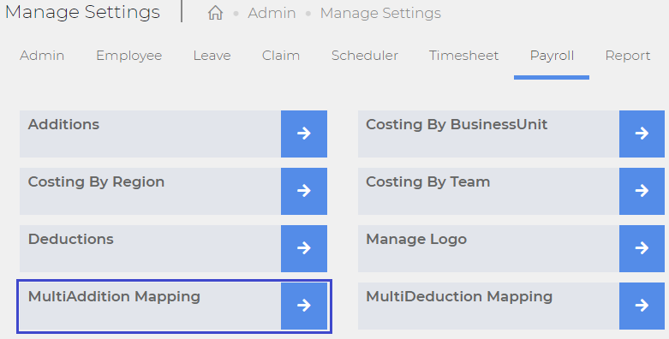Click the Manage Settings breadcrumb link
This screenshot has width=669, height=339.
(x=380, y=13)
